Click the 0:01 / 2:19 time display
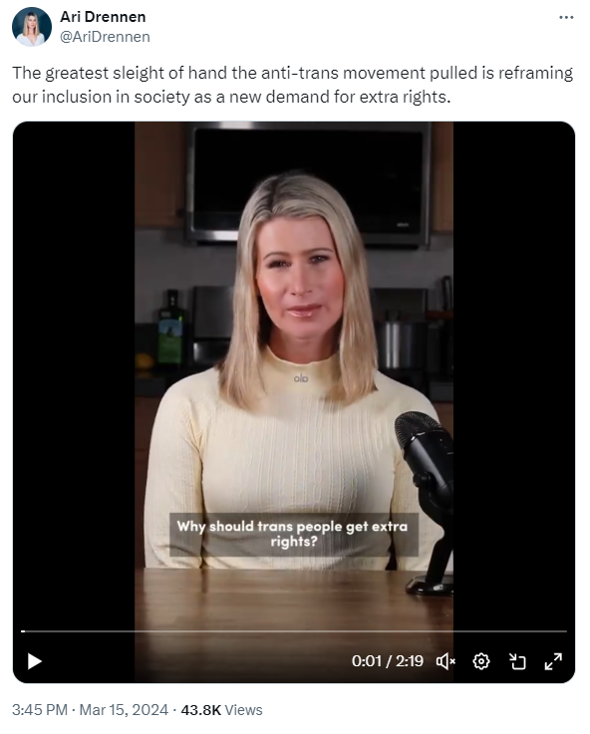The width and height of the screenshot is (590, 734). click(x=388, y=661)
